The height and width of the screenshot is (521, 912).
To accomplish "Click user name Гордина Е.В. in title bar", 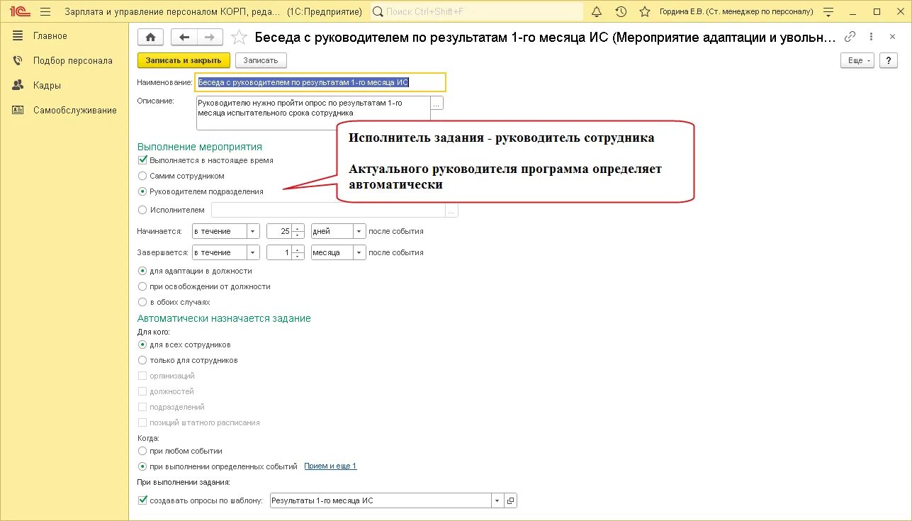I will (736, 12).
